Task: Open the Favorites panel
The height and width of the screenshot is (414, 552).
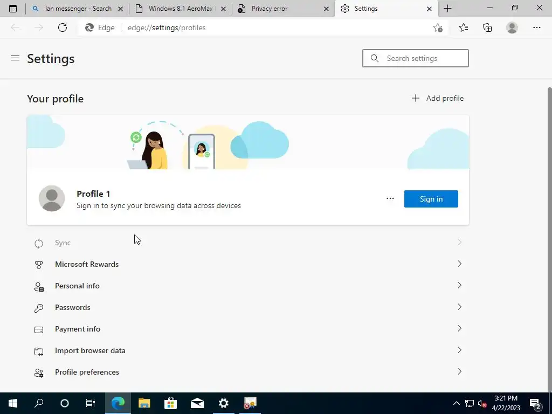Action: click(x=464, y=27)
